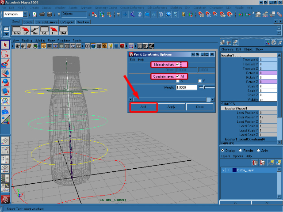The width and height of the screenshot is (283, 212).
Task: Select the Render layer radio button
Action: (x=241, y=151)
